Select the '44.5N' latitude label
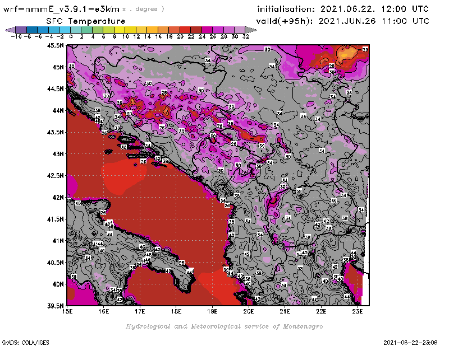The height and width of the screenshot is (346, 449). tap(55, 89)
